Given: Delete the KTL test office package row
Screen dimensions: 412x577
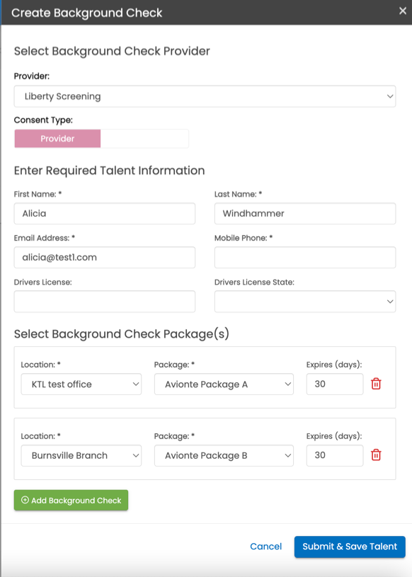Looking at the screenshot, I should 376,384.
